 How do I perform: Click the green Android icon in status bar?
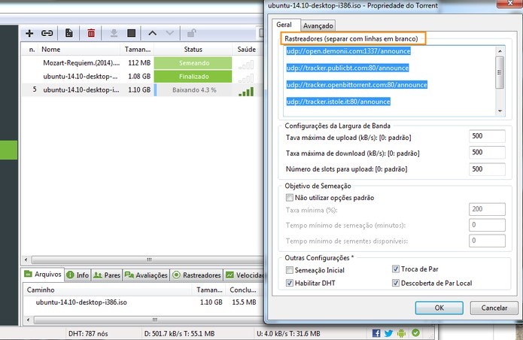click(402, 333)
